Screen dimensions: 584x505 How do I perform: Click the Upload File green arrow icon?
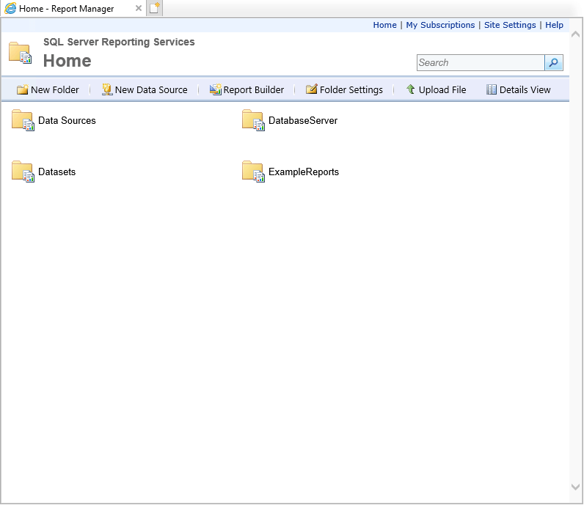(411, 89)
